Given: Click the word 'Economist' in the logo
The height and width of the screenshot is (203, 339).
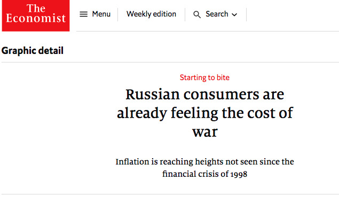Looking at the screenshot, I should (36, 18).
